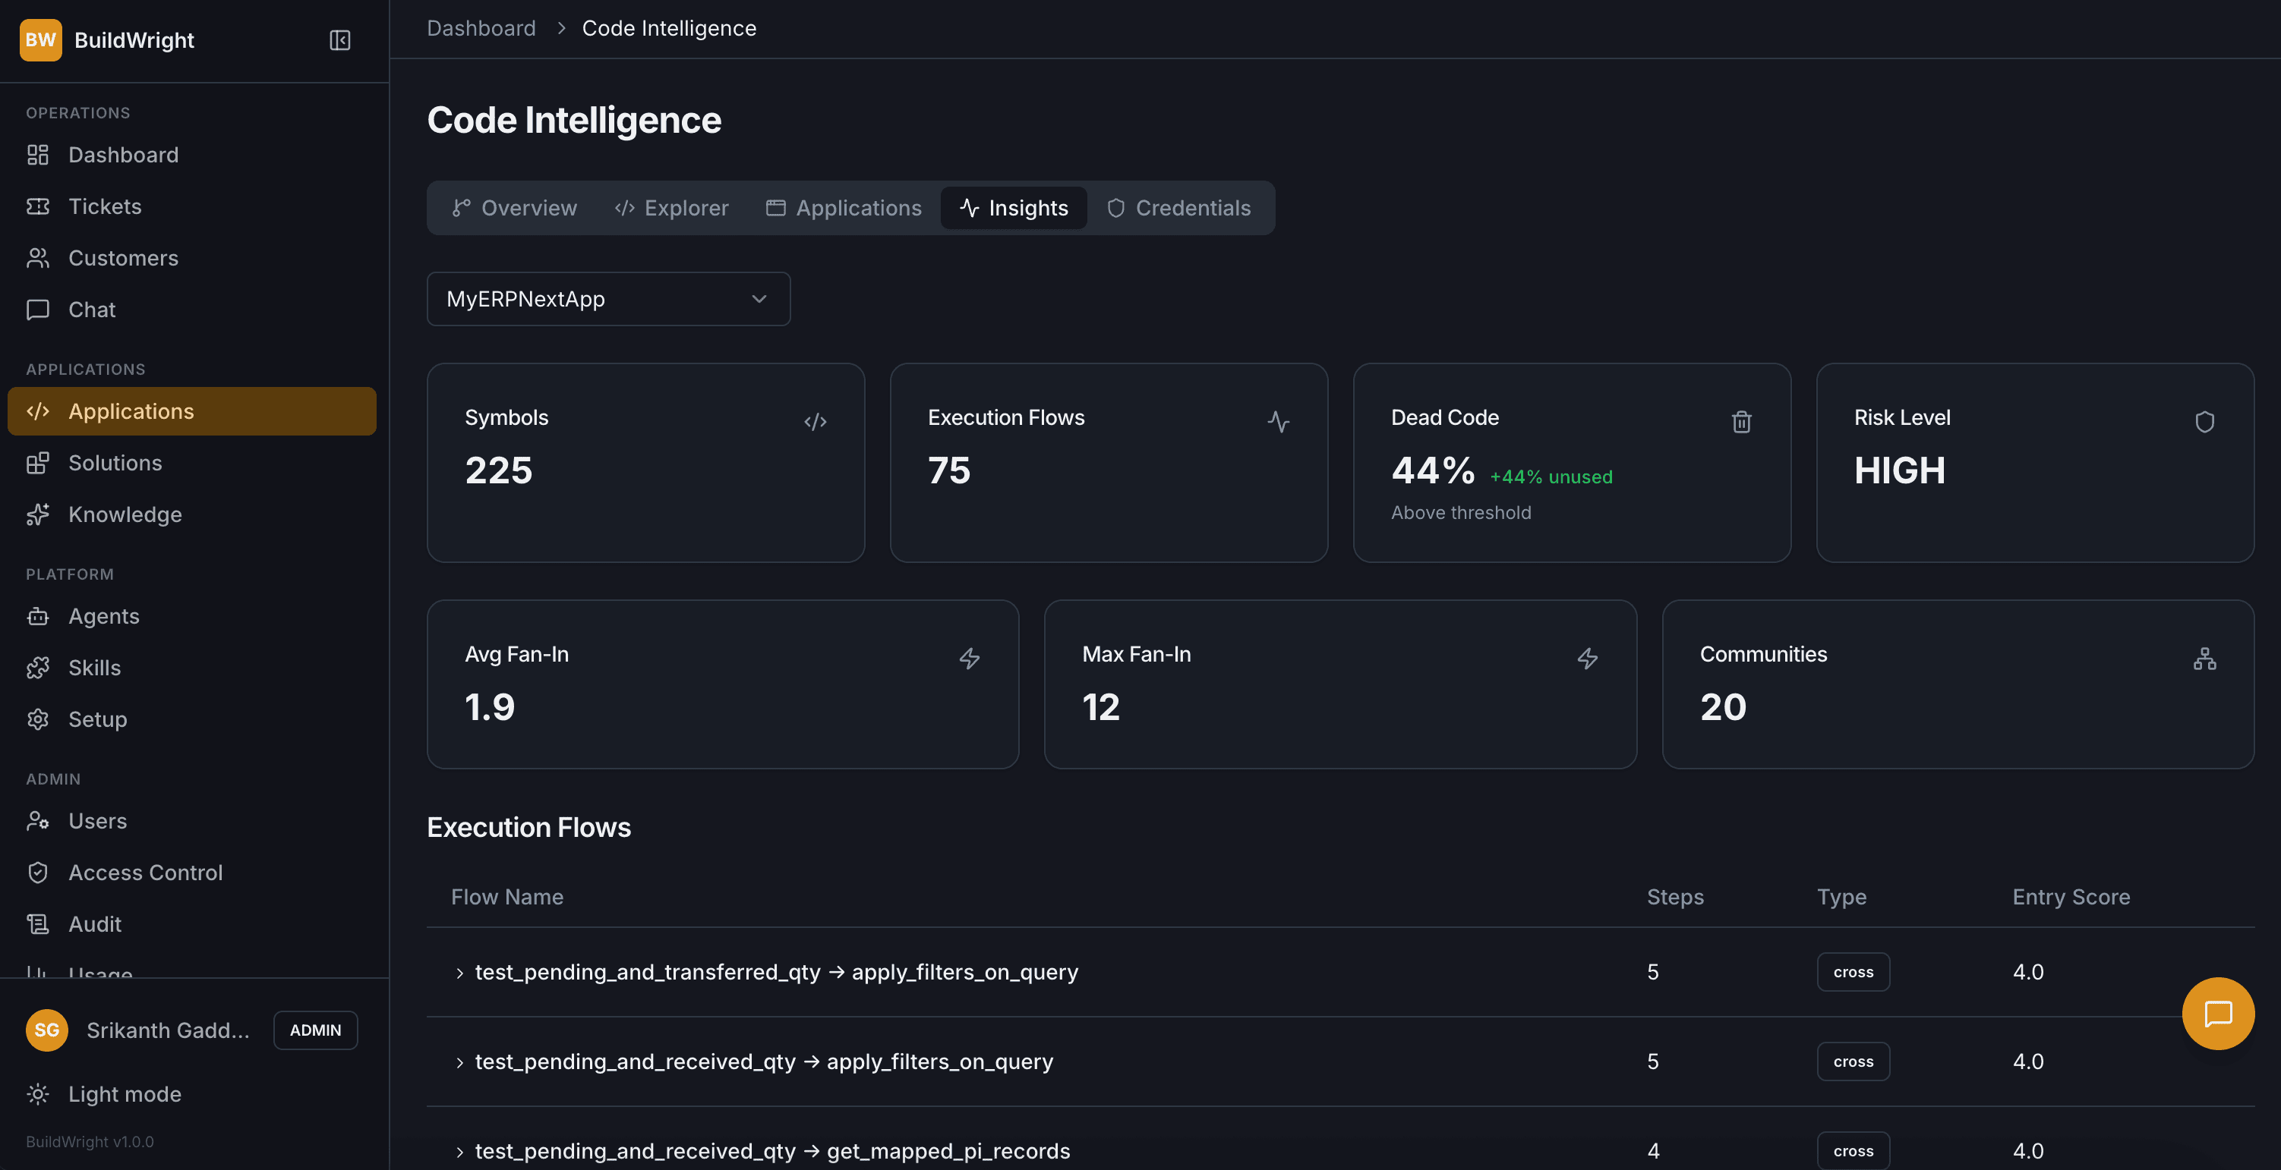Expand the test_pending_and_received_qty get_mapped_pi_records row
2281x1170 pixels.
[x=459, y=1150]
